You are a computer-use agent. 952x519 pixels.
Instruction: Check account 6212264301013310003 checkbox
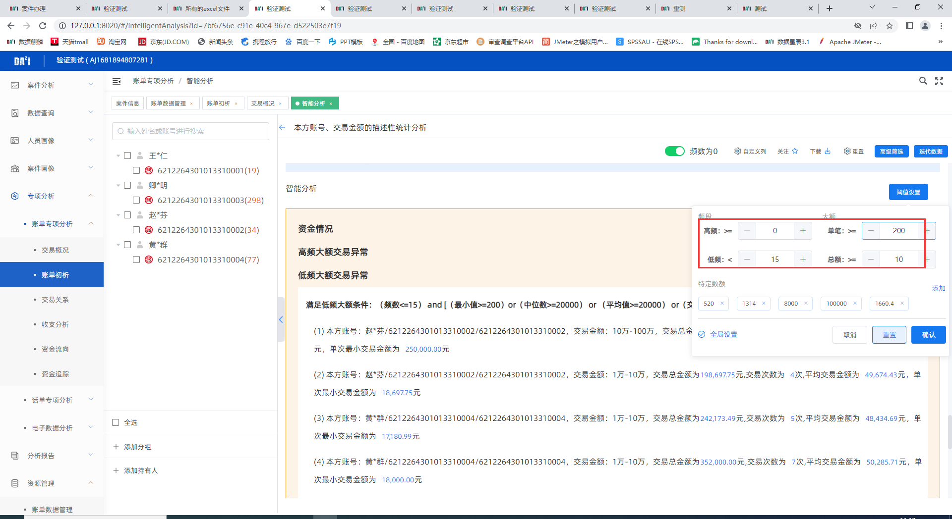pos(136,200)
